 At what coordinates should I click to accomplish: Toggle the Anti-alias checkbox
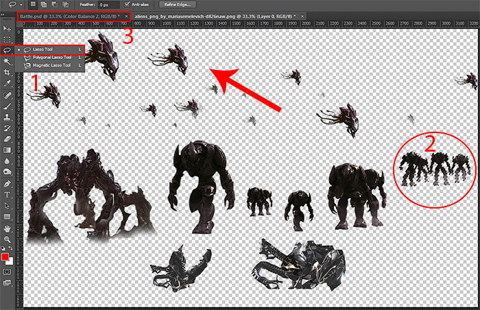point(128,4)
